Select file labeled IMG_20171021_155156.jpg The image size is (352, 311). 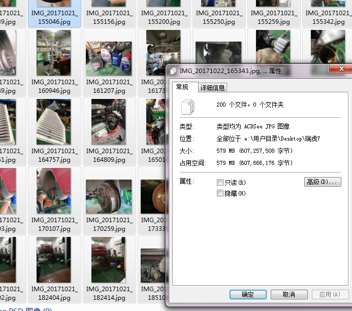[109, 17]
